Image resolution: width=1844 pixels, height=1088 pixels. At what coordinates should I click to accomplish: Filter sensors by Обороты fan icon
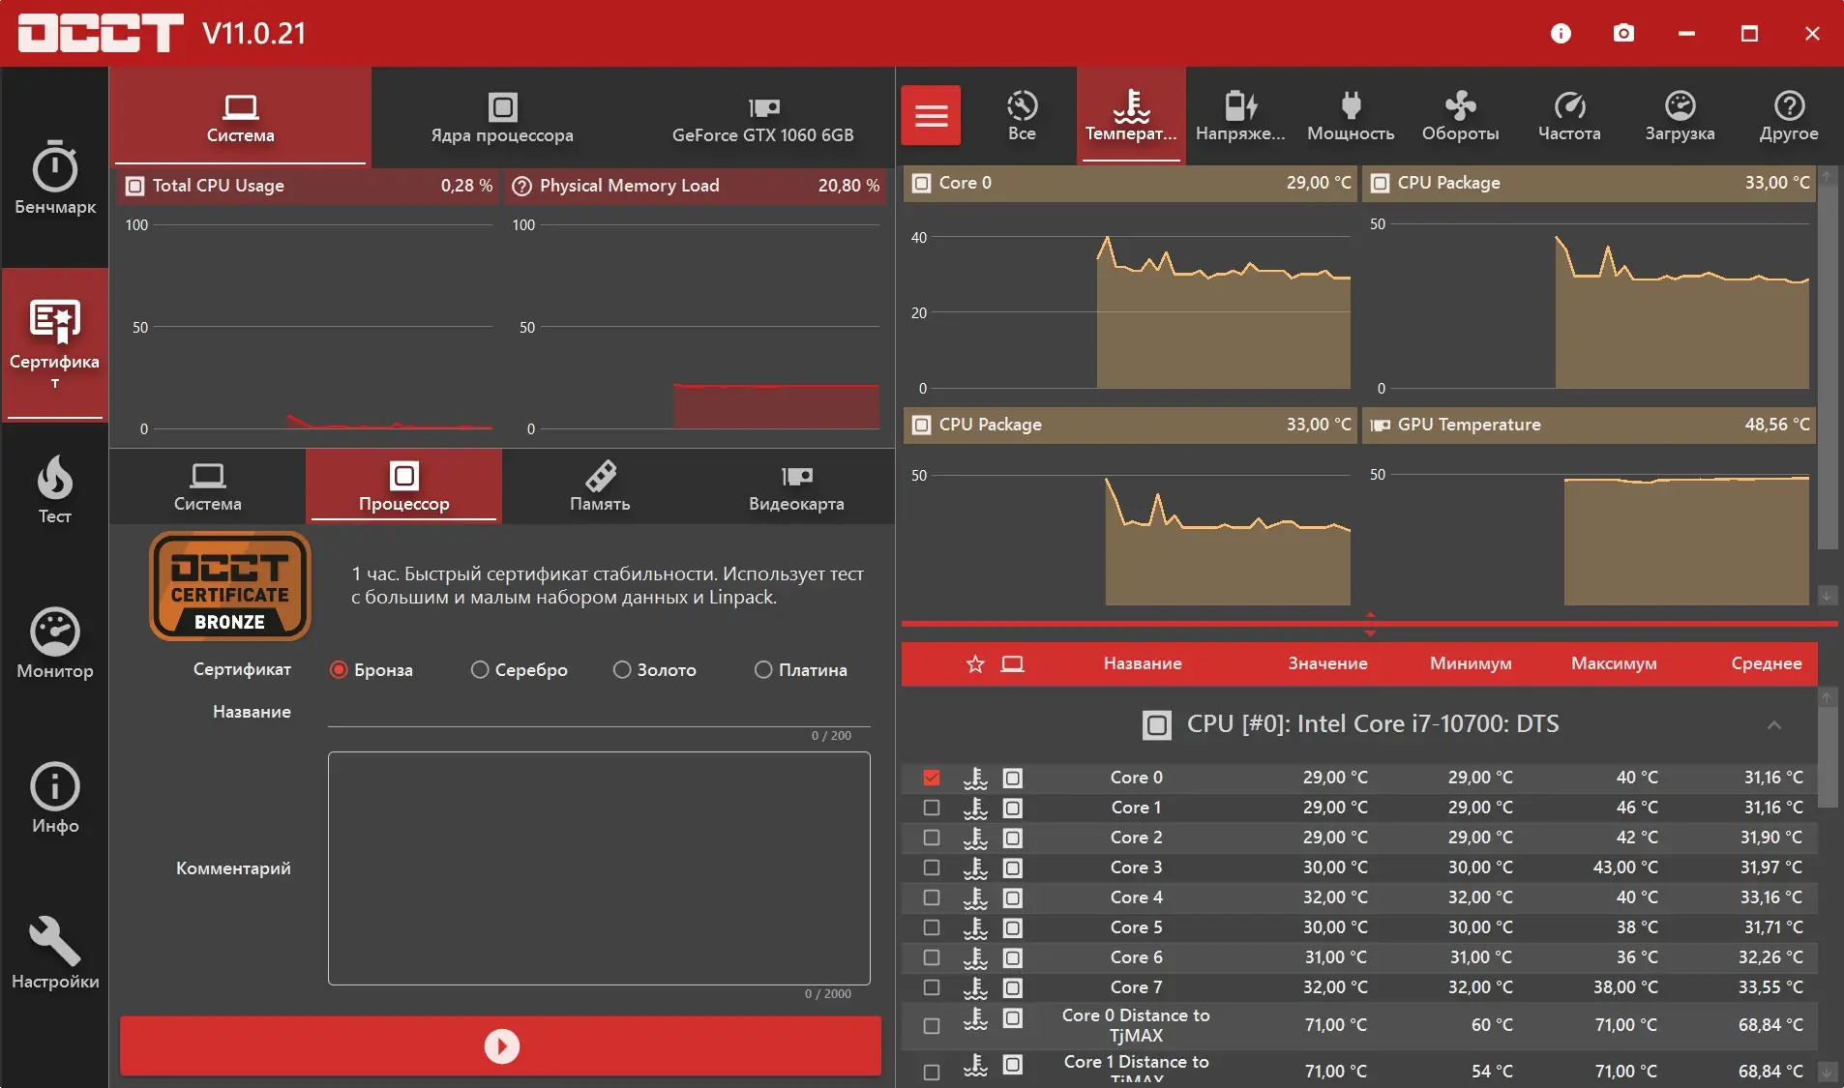point(1460,116)
